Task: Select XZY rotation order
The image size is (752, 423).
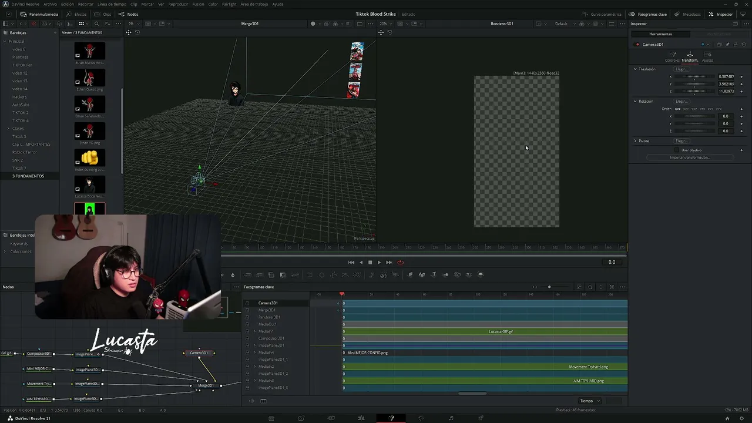Action: click(686, 109)
